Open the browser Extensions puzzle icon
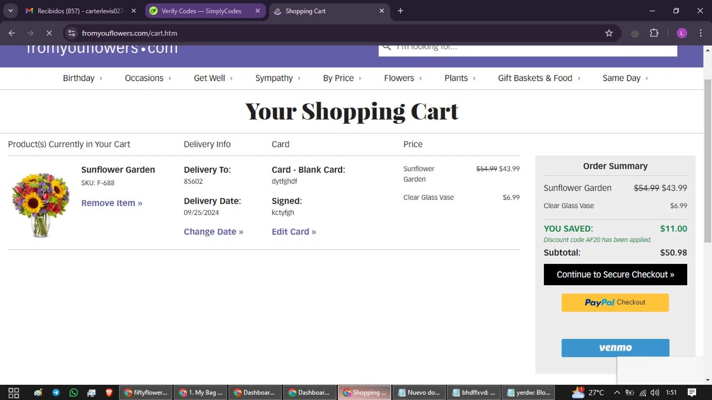 click(x=654, y=33)
